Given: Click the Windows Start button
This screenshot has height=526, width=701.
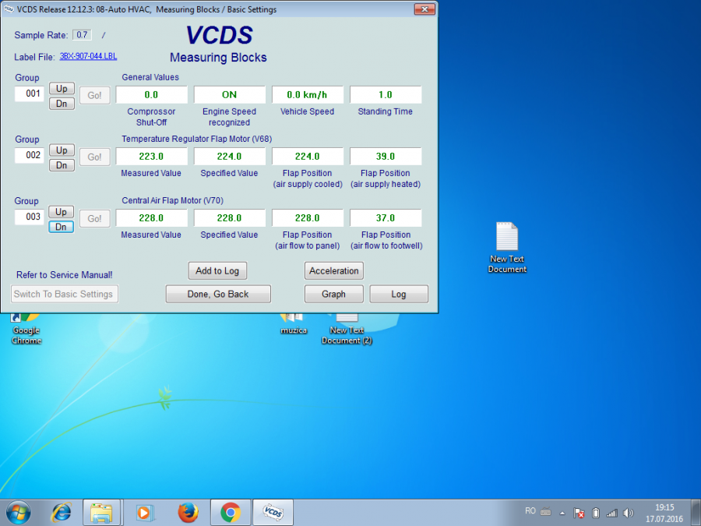Looking at the screenshot, I should (x=17, y=512).
